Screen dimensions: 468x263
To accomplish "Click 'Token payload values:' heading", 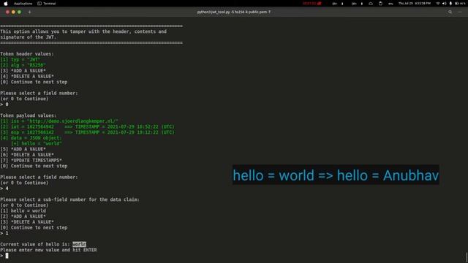I will tap(29, 115).
